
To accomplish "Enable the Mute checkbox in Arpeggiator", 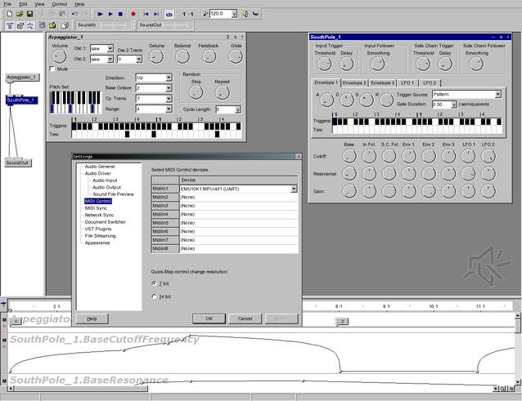I will click(52, 69).
